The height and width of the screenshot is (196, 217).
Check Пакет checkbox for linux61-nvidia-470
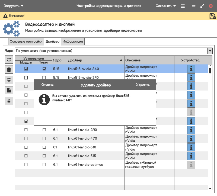click(44, 139)
